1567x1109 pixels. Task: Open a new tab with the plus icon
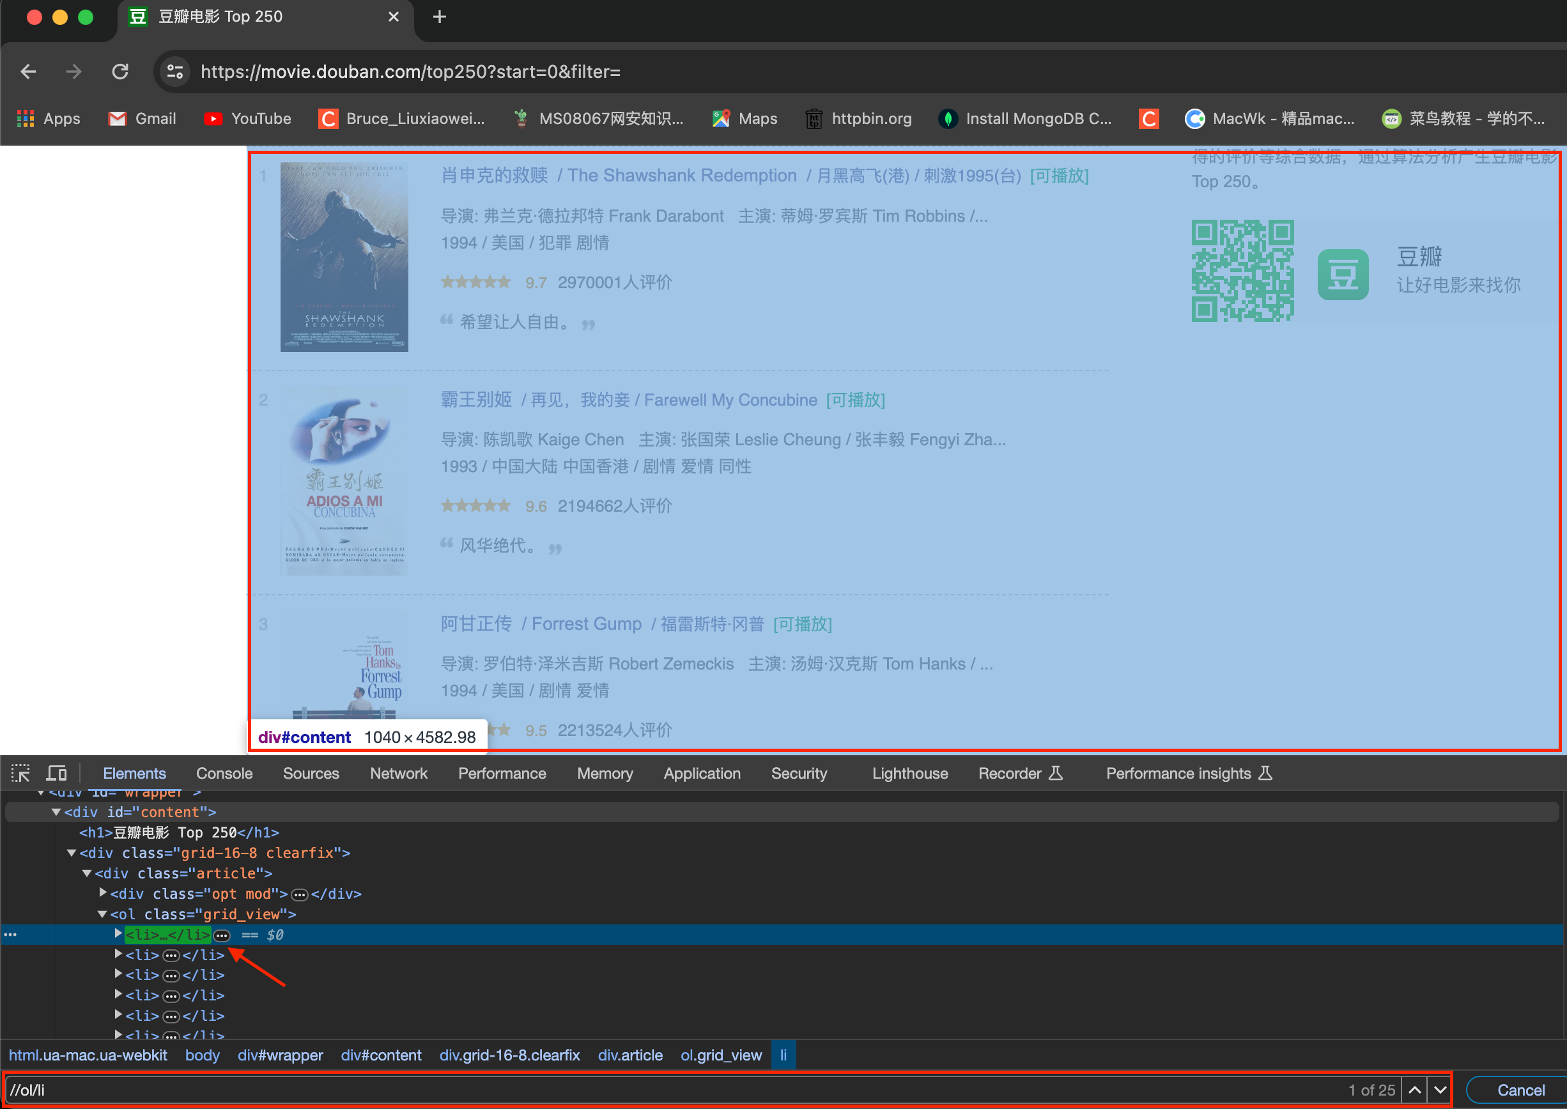click(439, 17)
